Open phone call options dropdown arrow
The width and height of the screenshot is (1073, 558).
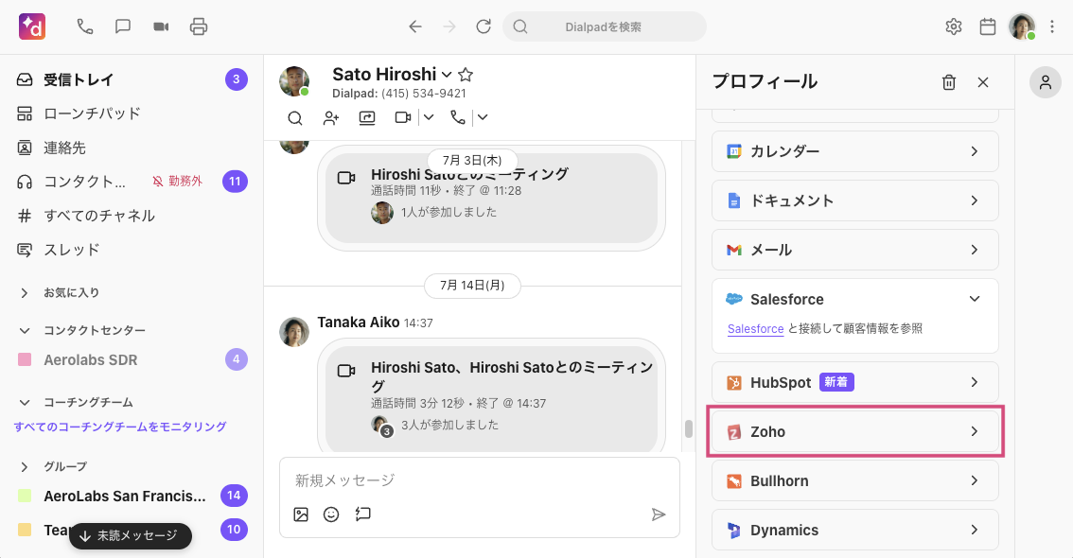click(x=483, y=117)
